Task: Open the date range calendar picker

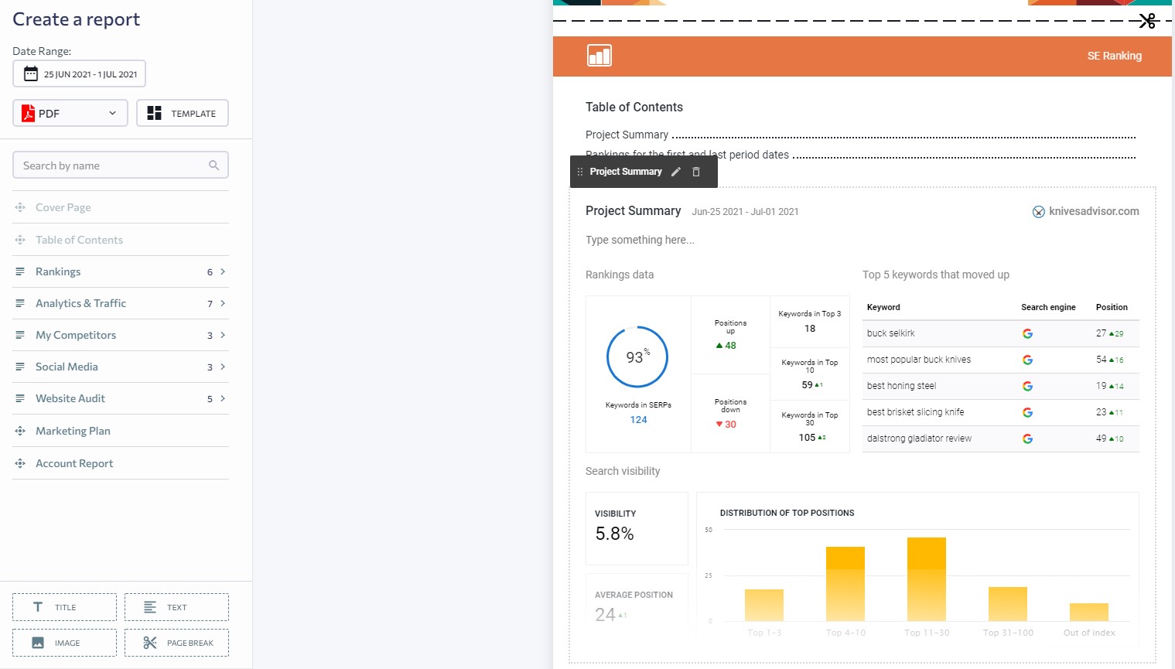Action: (x=79, y=73)
